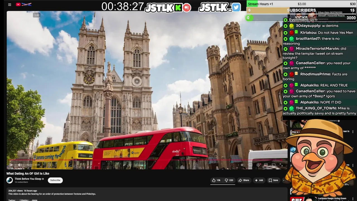Click the 52:22 / 53:33 time display
This screenshot has height=201, width=357.
coord(33,165)
